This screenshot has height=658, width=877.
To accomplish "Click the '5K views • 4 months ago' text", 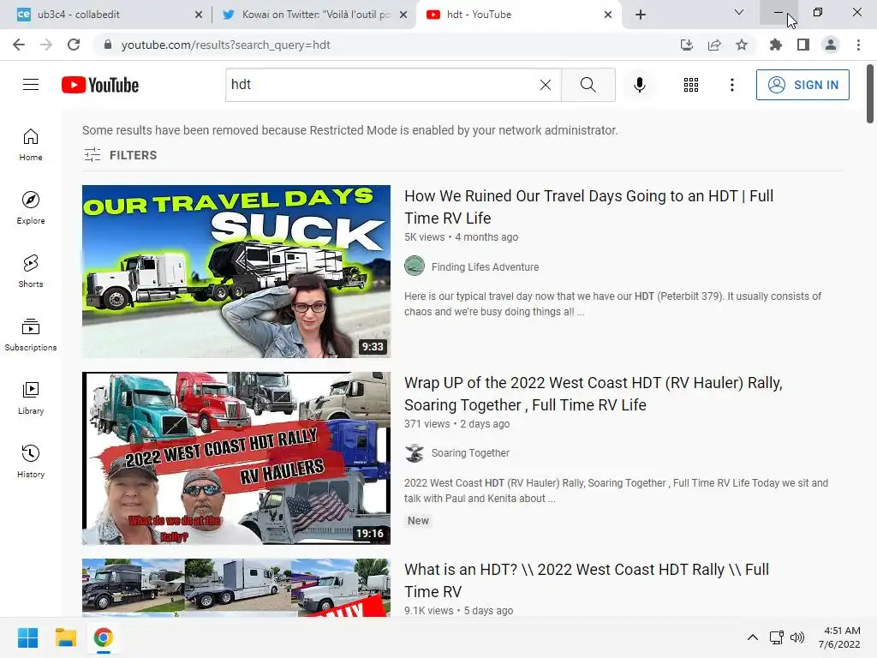I will coord(462,236).
